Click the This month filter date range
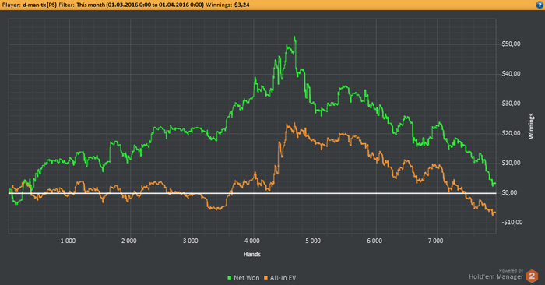Image resolution: width=545 pixels, height=285 pixels. (139, 5)
